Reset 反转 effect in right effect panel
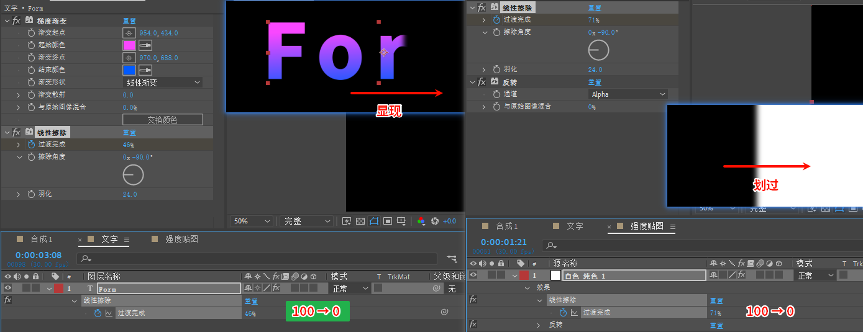This screenshot has height=332, width=863. click(595, 82)
